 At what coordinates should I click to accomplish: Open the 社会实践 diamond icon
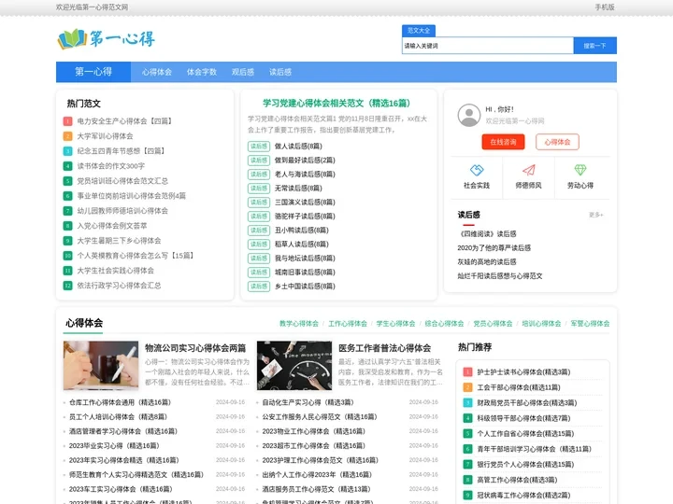tap(477, 170)
